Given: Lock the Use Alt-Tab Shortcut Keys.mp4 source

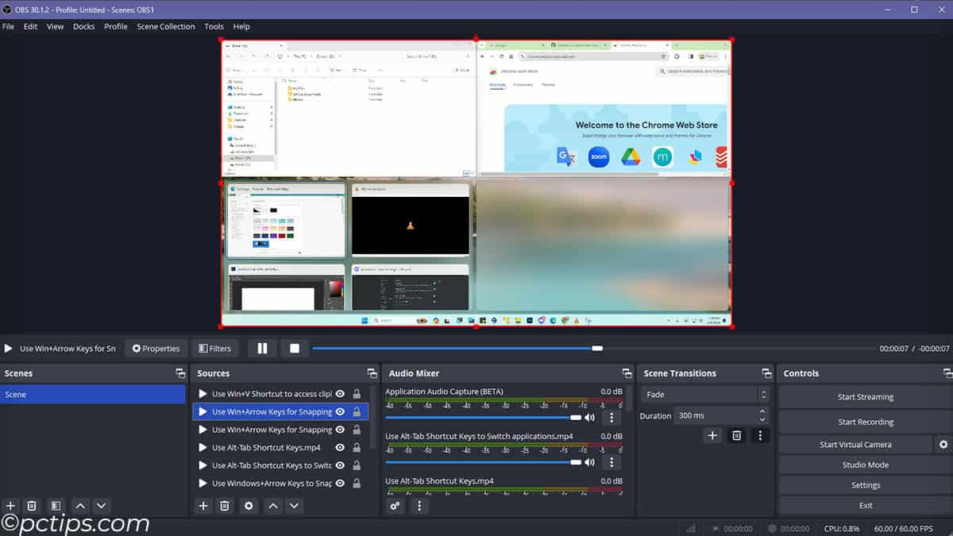Looking at the screenshot, I should point(356,446).
